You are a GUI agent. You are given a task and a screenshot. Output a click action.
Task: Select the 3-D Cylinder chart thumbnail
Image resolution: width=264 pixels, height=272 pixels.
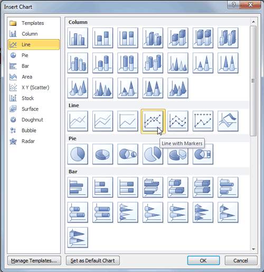click(153, 63)
